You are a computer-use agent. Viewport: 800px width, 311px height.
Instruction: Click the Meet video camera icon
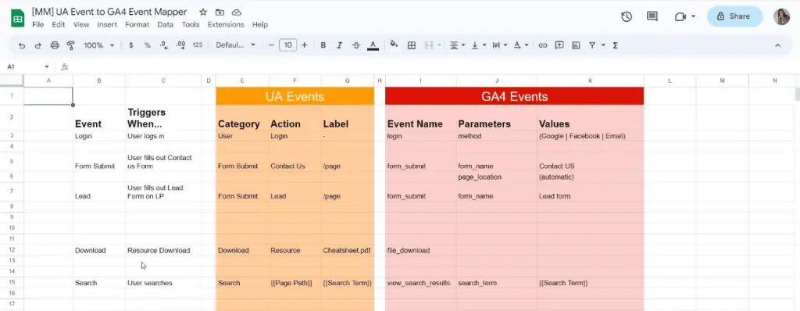680,16
